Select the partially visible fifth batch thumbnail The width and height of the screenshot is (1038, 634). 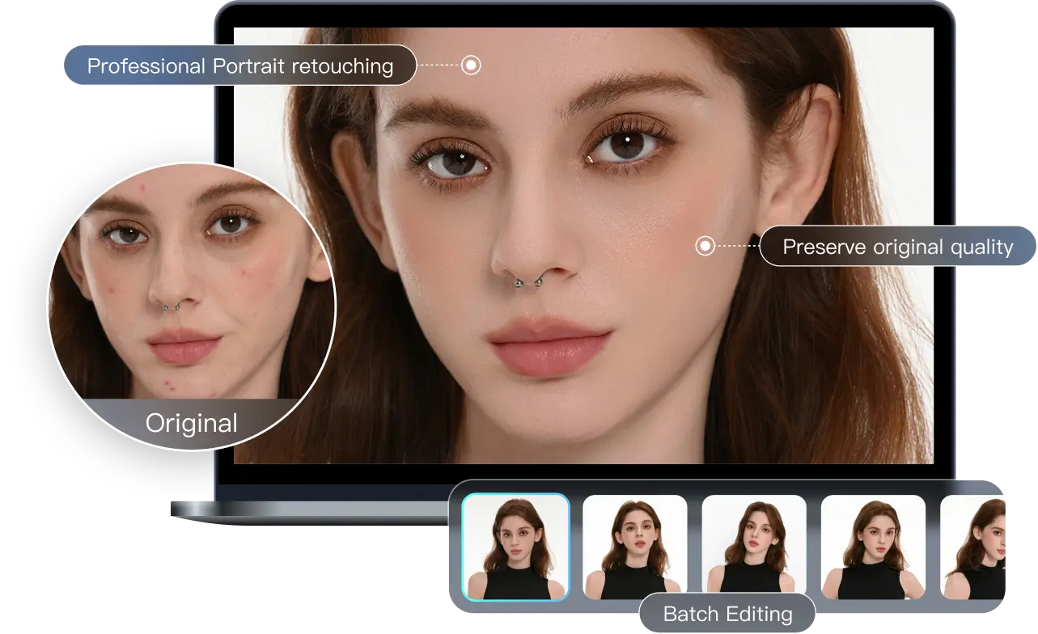pos(973,547)
